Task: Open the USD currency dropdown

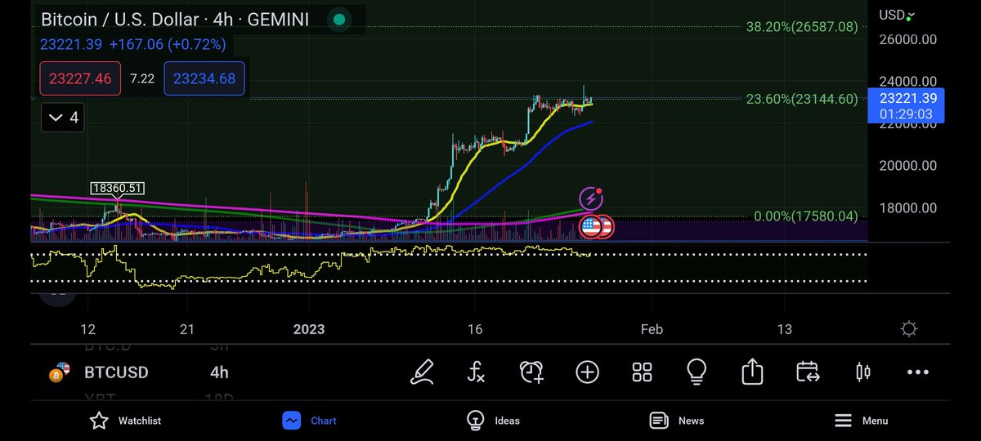Action: 898,15
